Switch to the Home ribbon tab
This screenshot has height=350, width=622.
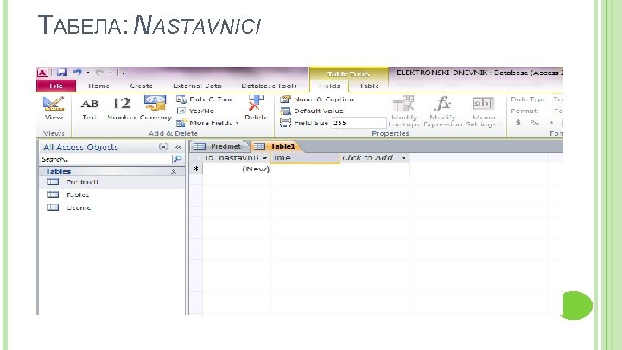(98, 86)
